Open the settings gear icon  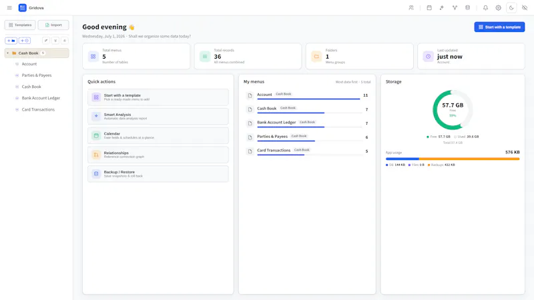pyautogui.click(x=498, y=7)
